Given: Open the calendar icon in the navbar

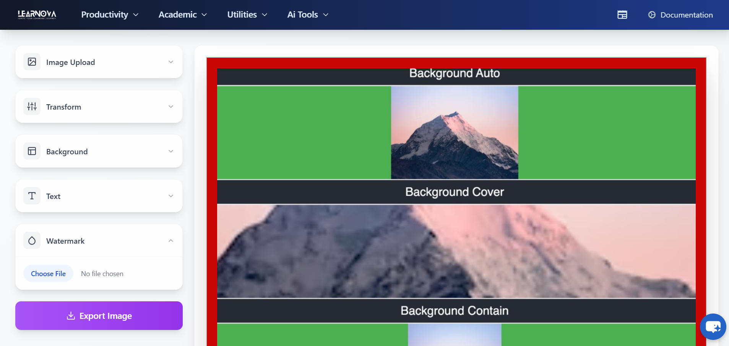Looking at the screenshot, I should coord(622,15).
